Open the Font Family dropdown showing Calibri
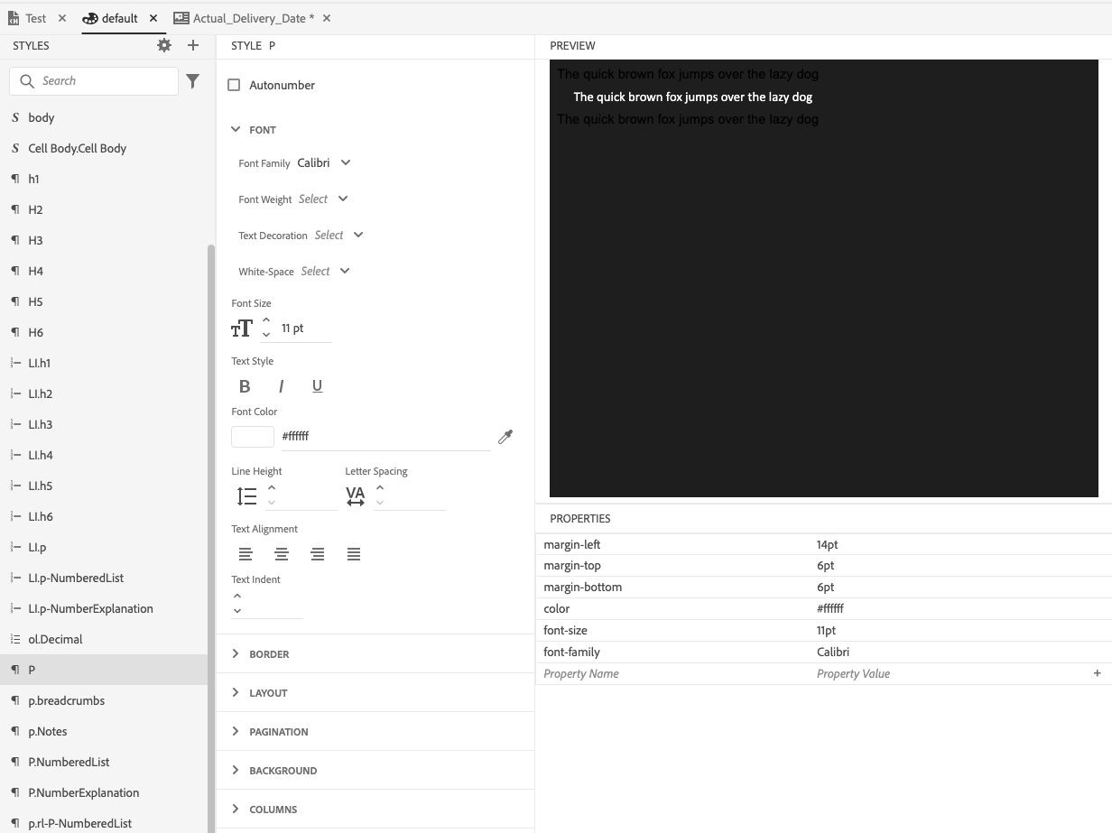Viewport: 1112px width, 833px height. tap(327, 163)
